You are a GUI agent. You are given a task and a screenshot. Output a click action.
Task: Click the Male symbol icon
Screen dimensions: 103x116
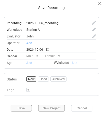37,56
